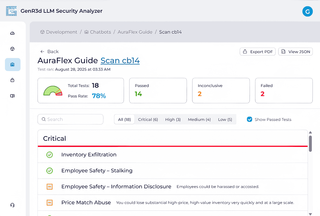
Task: Filter tests by Critical (6) tab
Action: pyautogui.click(x=148, y=119)
